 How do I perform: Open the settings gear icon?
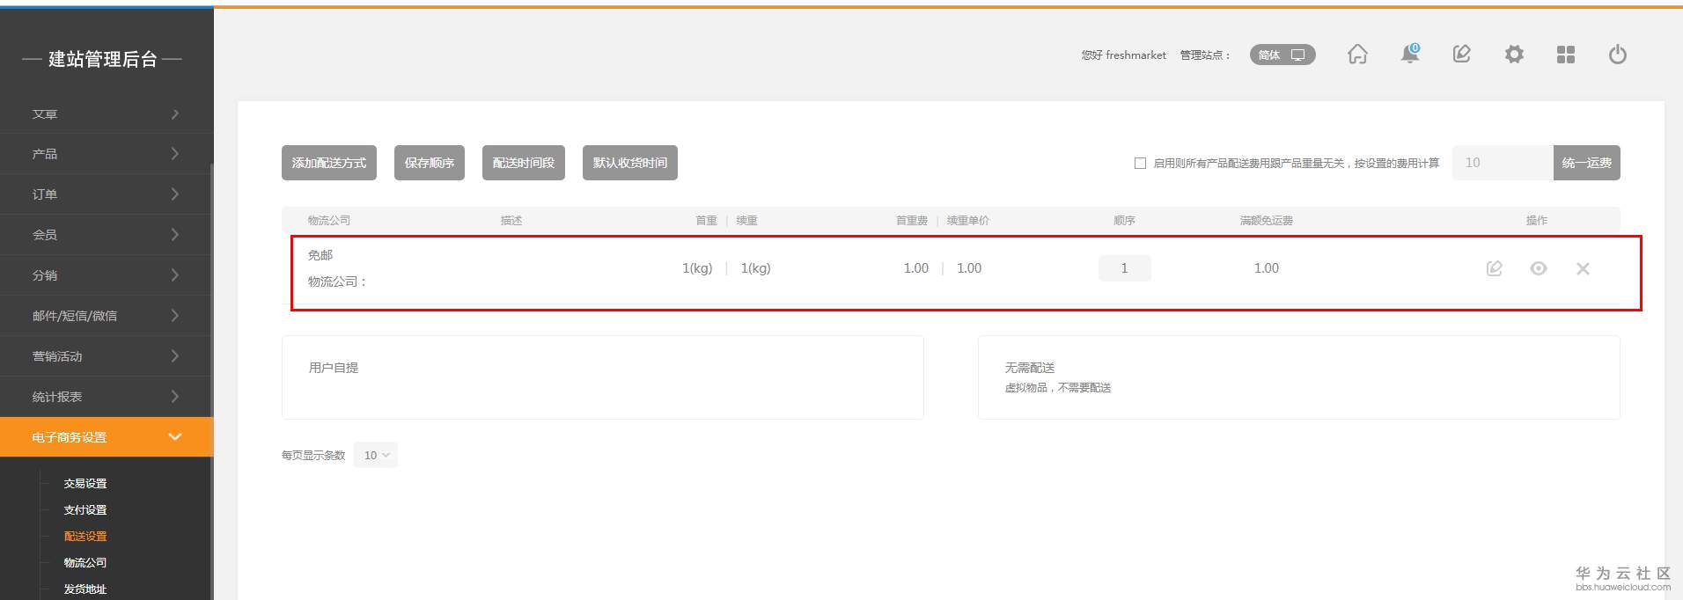pos(1514,55)
